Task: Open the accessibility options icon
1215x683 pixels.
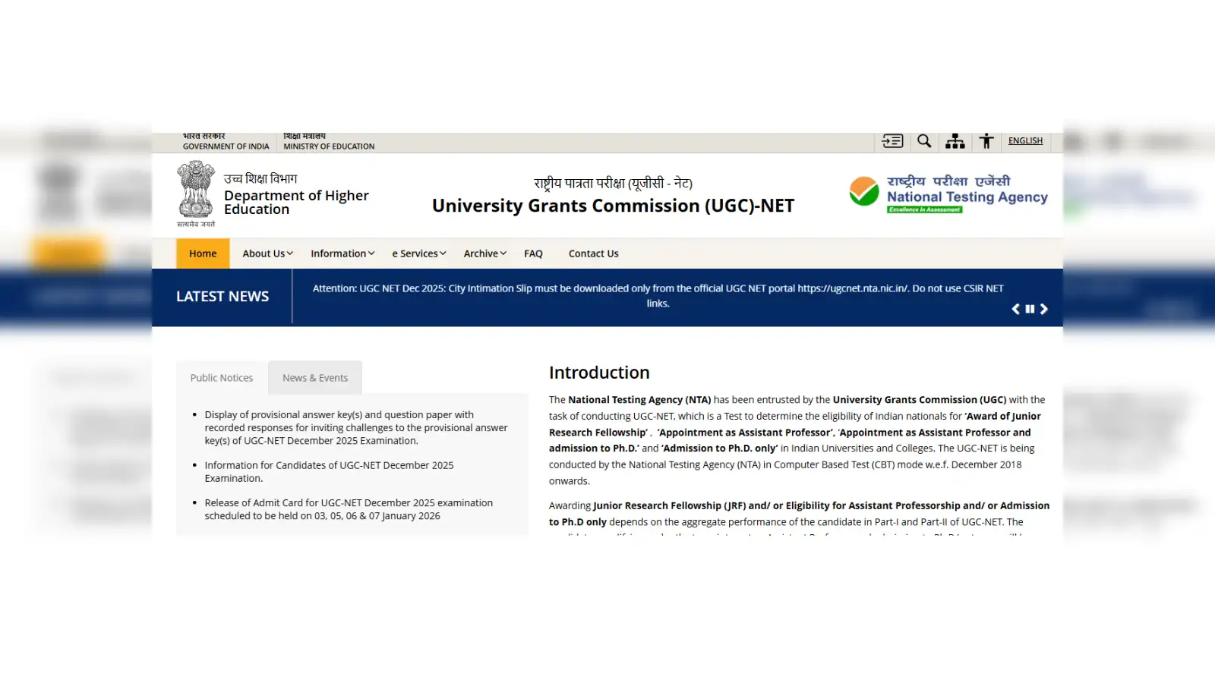Action: tap(986, 141)
